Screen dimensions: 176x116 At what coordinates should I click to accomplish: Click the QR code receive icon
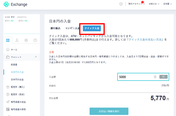click(8, 109)
